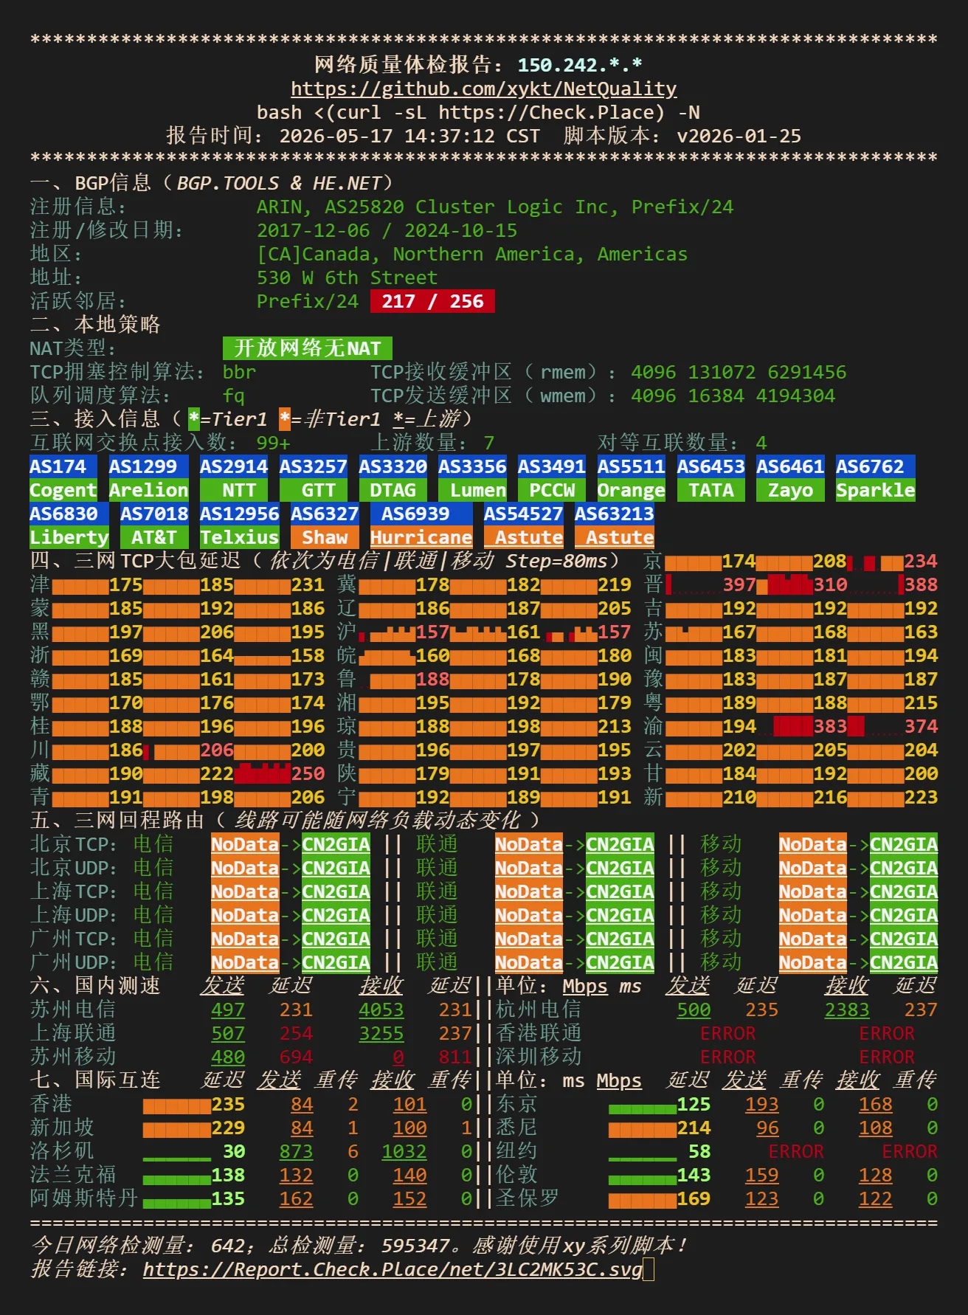Click the cursor box after the report link
The width and height of the screenshot is (968, 1315).
coord(649,1269)
